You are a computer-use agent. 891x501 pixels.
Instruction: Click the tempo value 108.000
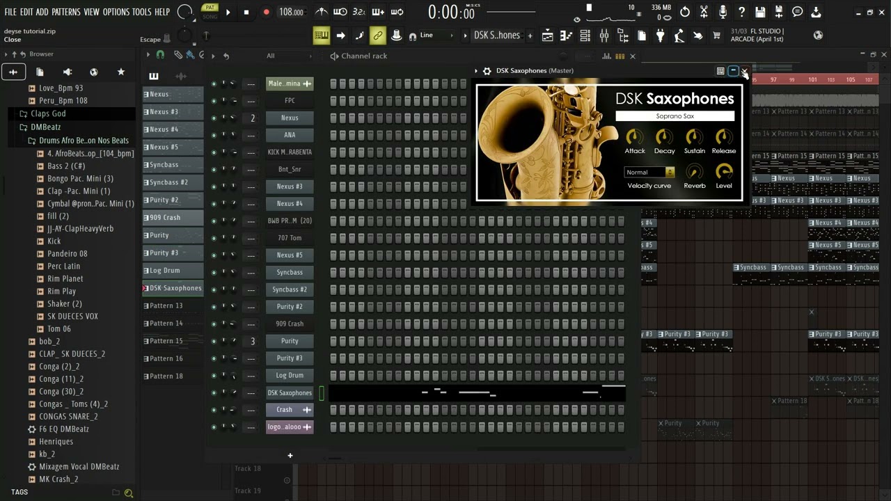point(291,12)
